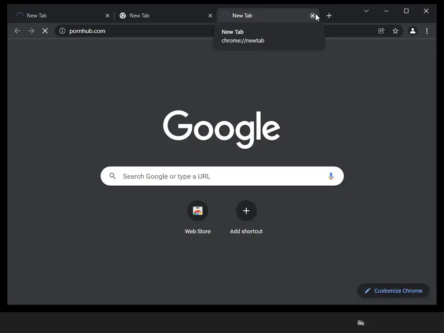
Task: Open the profile avatar menu
Action: (413, 31)
